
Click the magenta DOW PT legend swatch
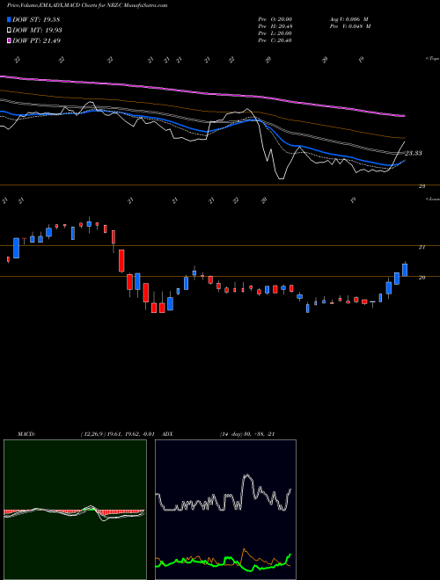point(10,40)
